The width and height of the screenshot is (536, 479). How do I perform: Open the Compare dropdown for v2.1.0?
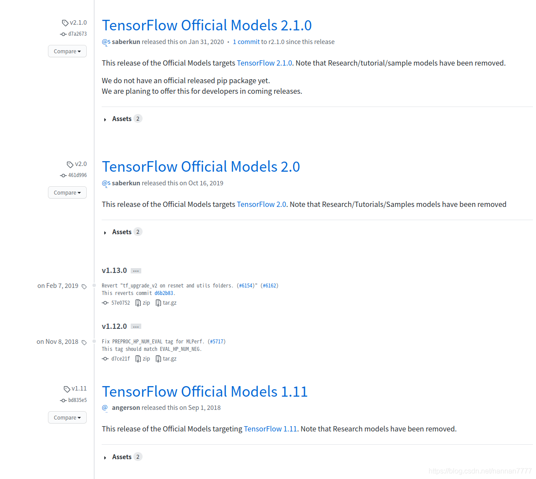tap(67, 52)
